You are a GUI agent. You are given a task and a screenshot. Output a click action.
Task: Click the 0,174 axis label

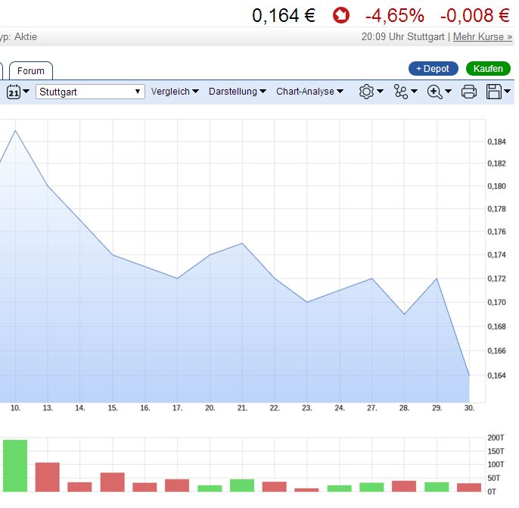point(496,254)
